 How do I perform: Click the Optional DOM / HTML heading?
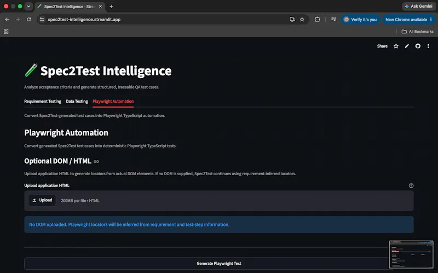tap(57, 161)
